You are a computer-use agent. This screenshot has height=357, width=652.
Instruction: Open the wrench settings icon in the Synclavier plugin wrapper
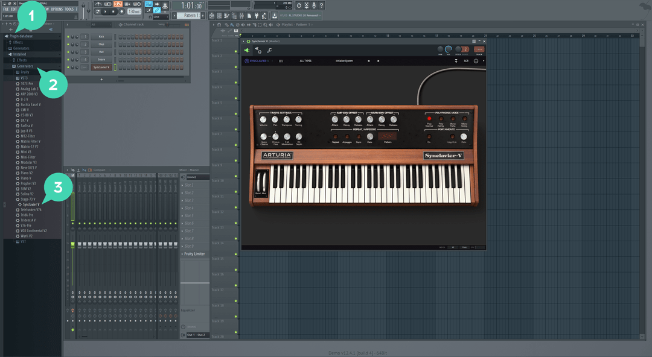[x=269, y=50]
